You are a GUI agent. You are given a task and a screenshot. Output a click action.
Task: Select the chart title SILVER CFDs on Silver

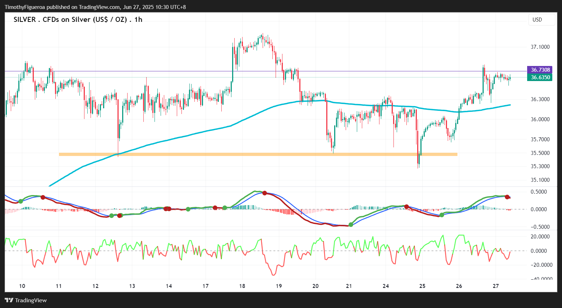pos(78,20)
